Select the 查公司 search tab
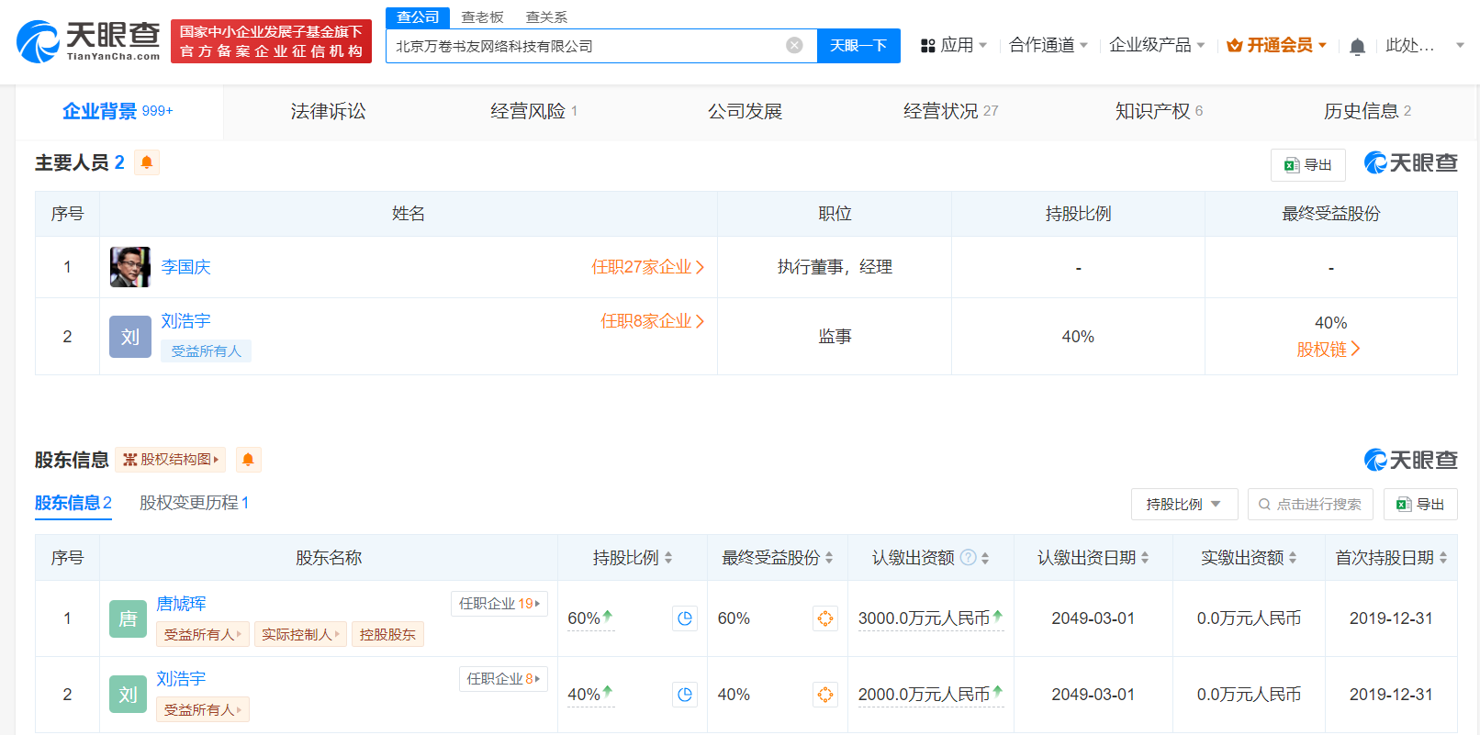Image resolution: width=1480 pixels, height=735 pixels. tap(418, 17)
